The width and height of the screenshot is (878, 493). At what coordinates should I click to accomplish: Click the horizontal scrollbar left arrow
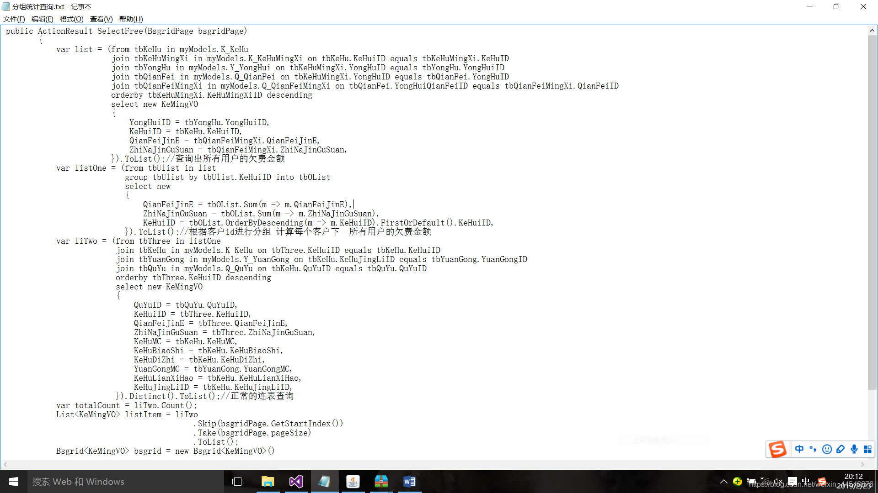tap(5, 465)
